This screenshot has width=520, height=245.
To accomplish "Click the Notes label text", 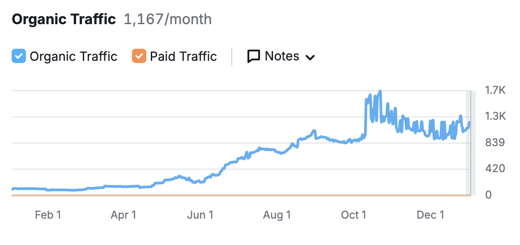I will coord(282,56).
